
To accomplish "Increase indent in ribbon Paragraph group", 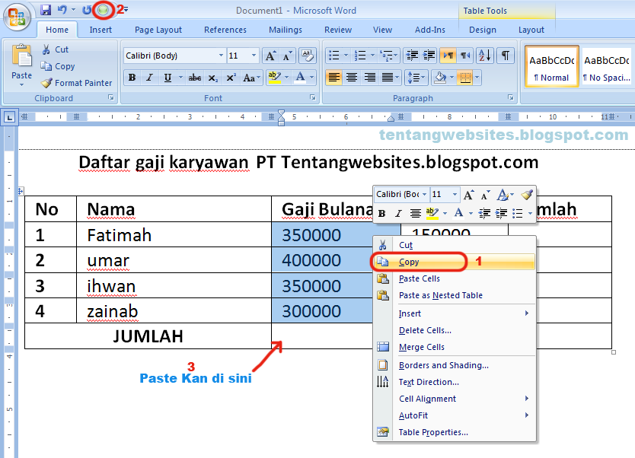I will [429, 56].
